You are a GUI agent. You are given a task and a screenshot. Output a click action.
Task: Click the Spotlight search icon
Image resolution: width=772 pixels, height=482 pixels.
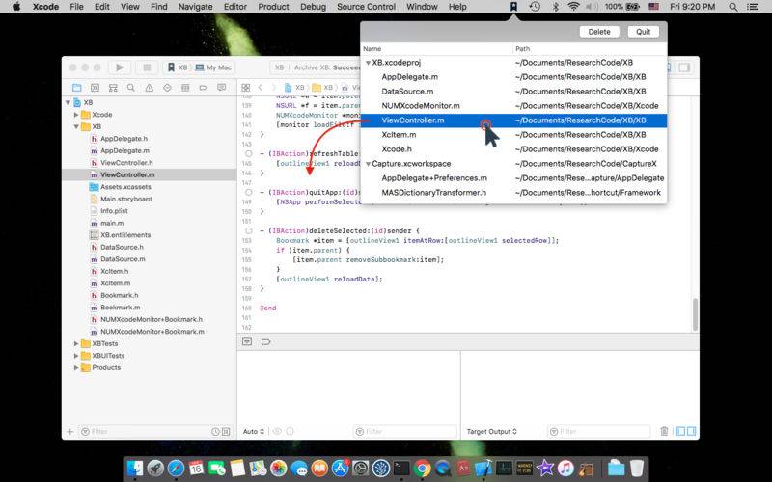(733, 7)
